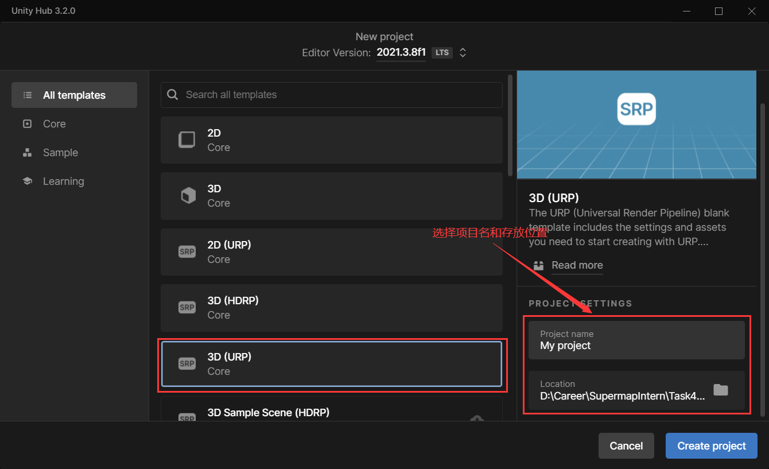Pick the 3D Sample Scene (HDRP) template
769x469 pixels.
tap(332, 409)
